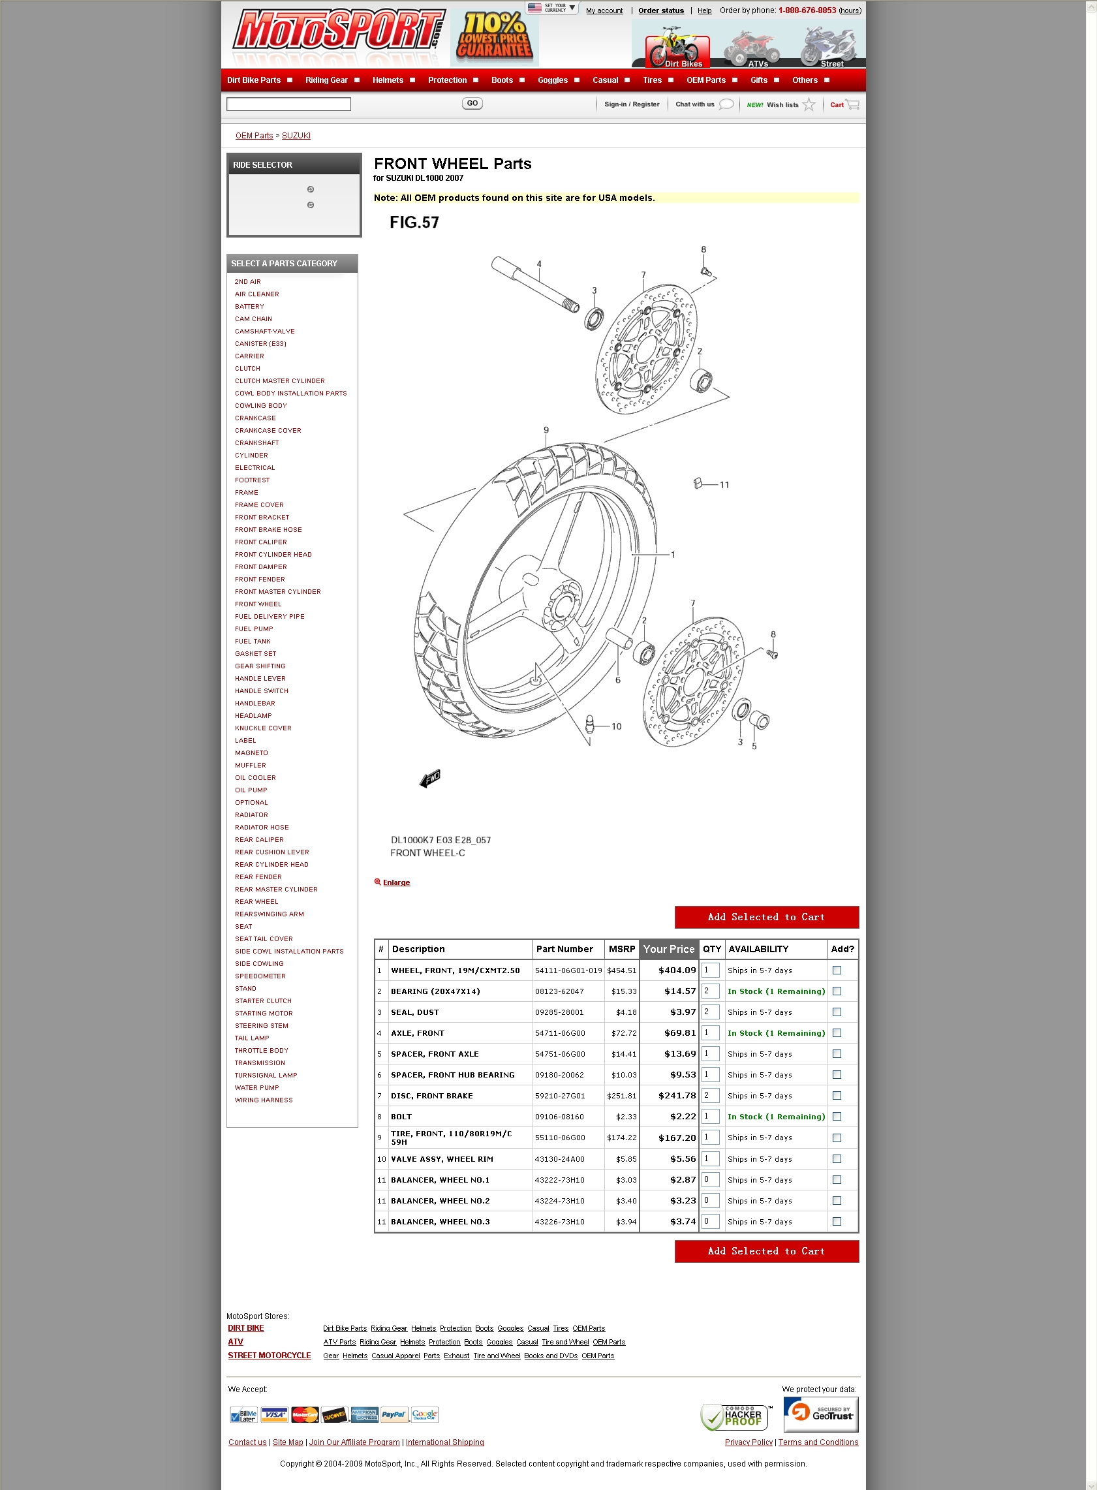
Task: Check the Add box for BEARING (20X47X14)
Action: [837, 991]
